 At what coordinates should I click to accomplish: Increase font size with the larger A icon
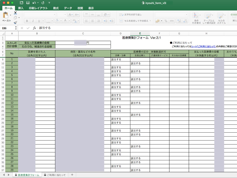click(x=71, y=15)
